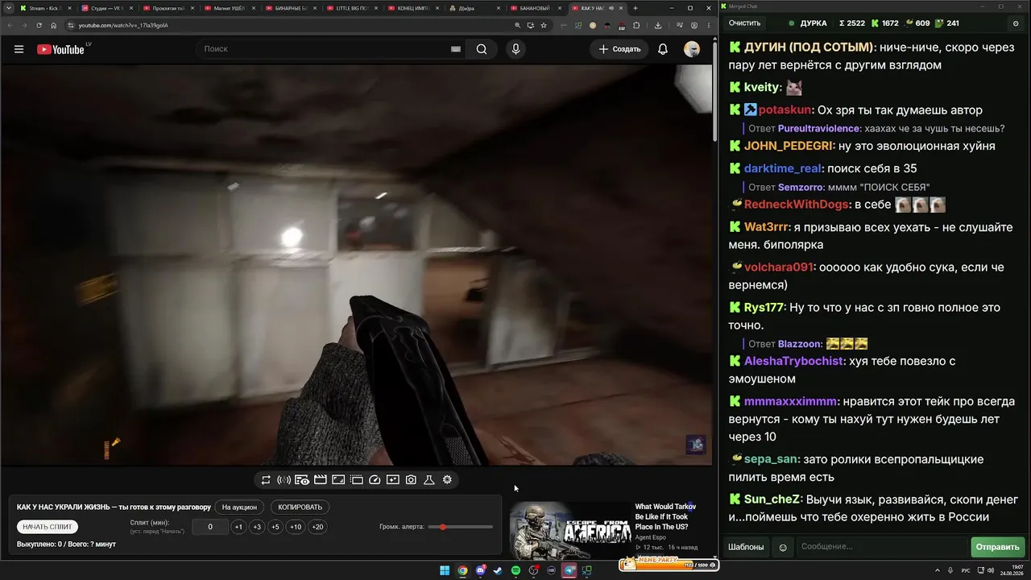Viewport: 1031px width, 580px height.
Task: Add 1 minute with the '+1' button
Action: [x=238, y=528]
